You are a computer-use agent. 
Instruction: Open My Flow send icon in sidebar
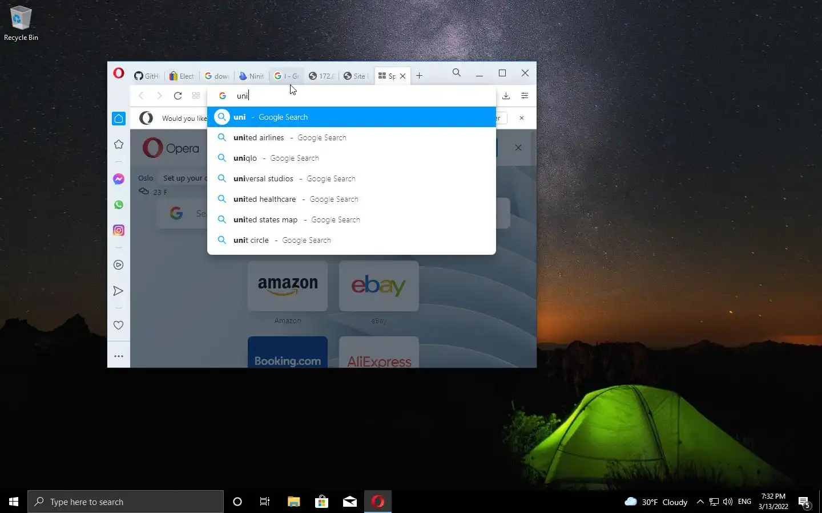(x=119, y=291)
